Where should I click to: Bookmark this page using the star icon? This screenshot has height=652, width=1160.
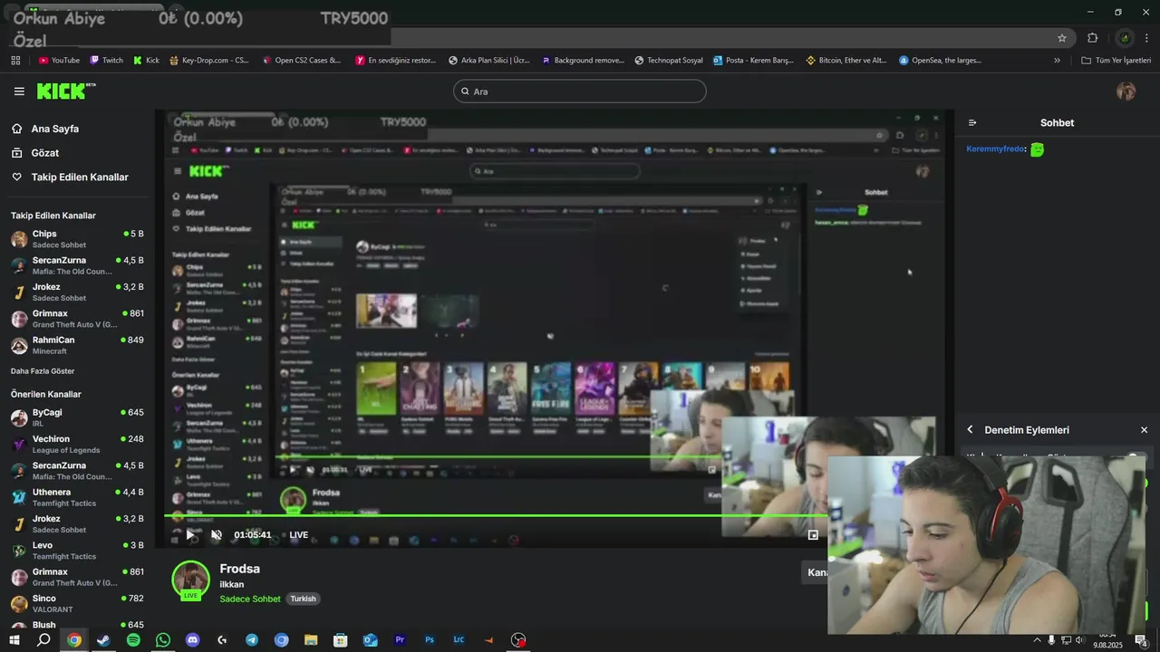pos(1062,38)
